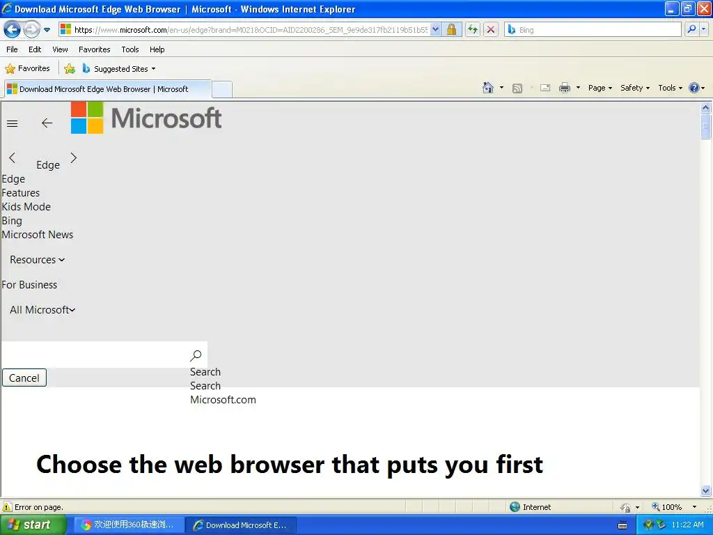Screen dimensions: 713x535
Task: Open the File menu
Action: point(13,49)
